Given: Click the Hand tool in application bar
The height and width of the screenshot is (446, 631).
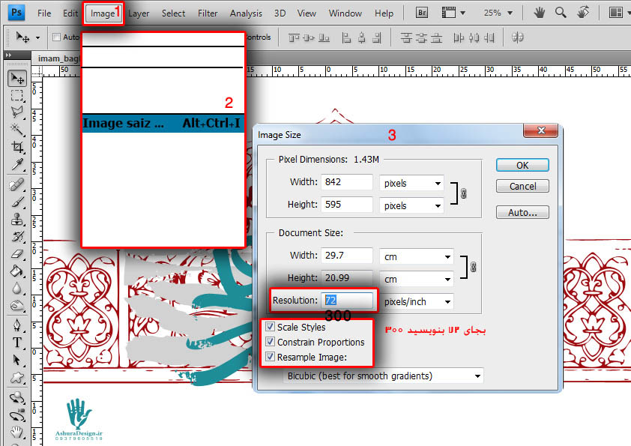Looking at the screenshot, I should coord(540,13).
